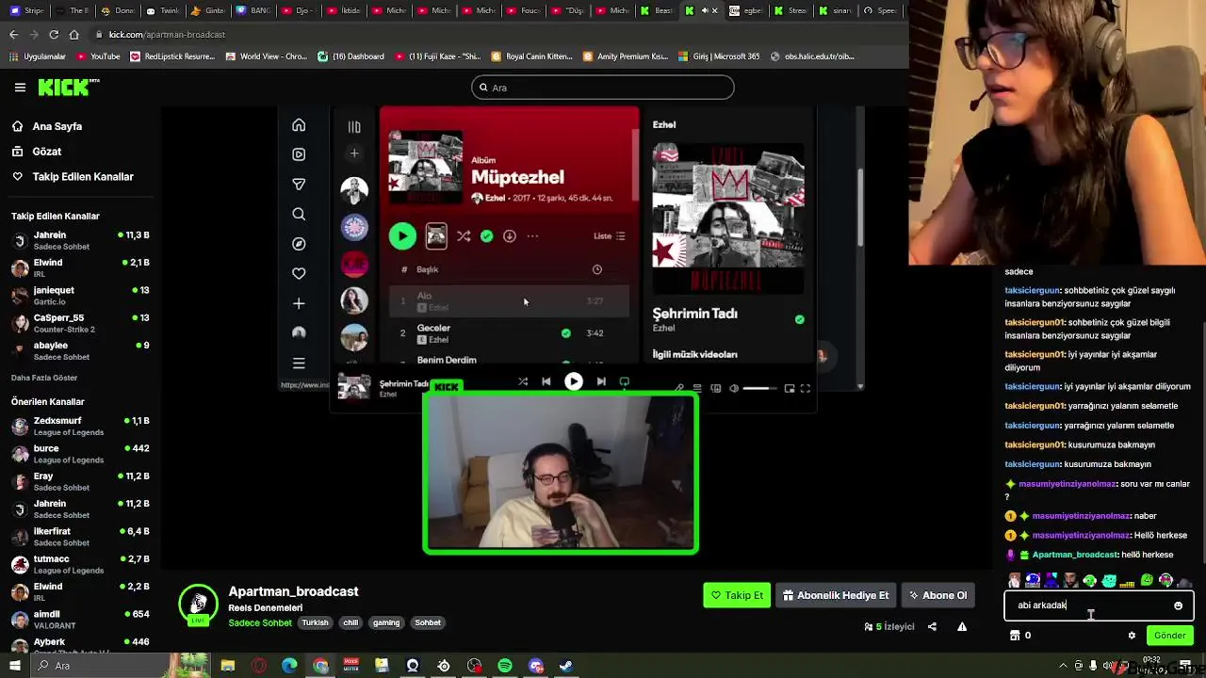The image size is (1206, 678).
Task: Download the Müptezhel album
Action: [509, 236]
